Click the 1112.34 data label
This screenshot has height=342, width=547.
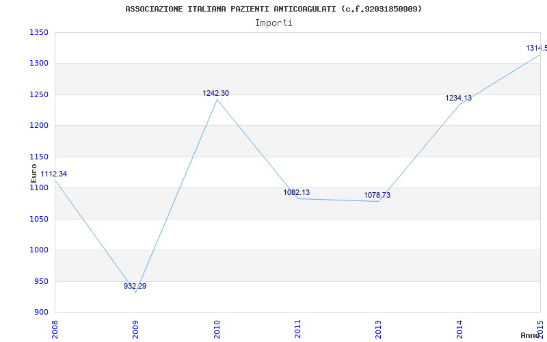pos(54,174)
